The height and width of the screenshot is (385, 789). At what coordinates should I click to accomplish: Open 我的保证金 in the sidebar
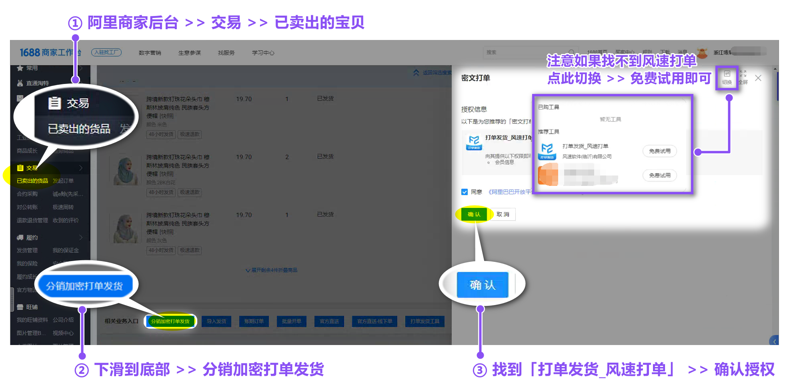coord(66,250)
